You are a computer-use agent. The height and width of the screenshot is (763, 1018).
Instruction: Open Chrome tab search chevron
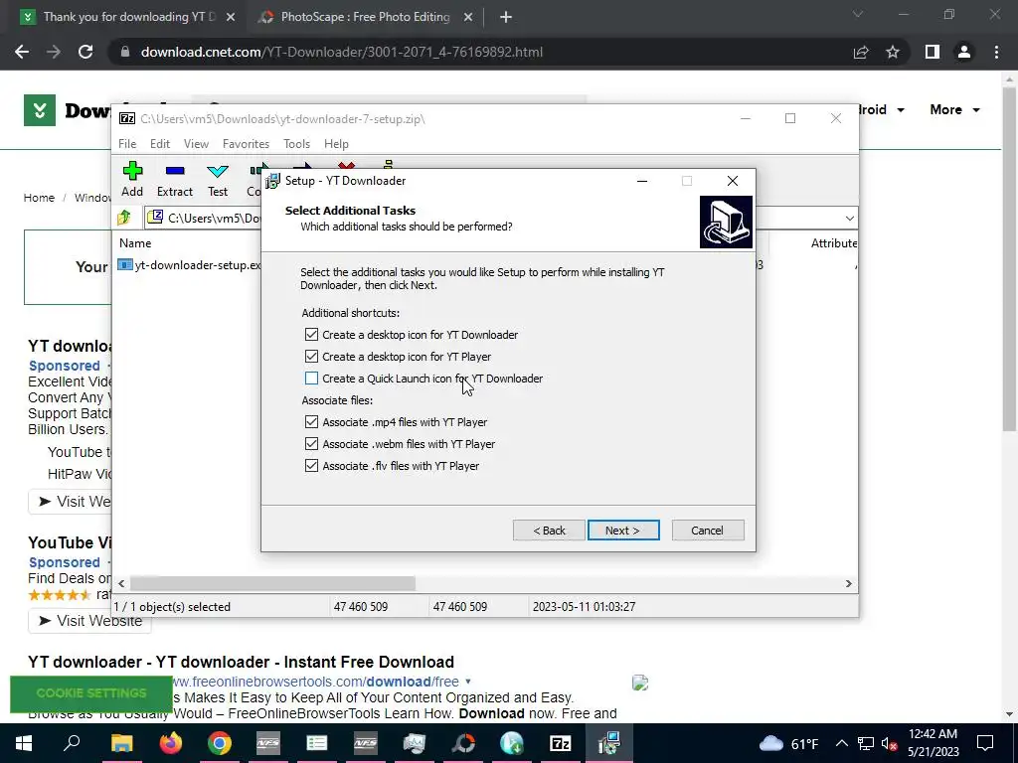[858, 14]
